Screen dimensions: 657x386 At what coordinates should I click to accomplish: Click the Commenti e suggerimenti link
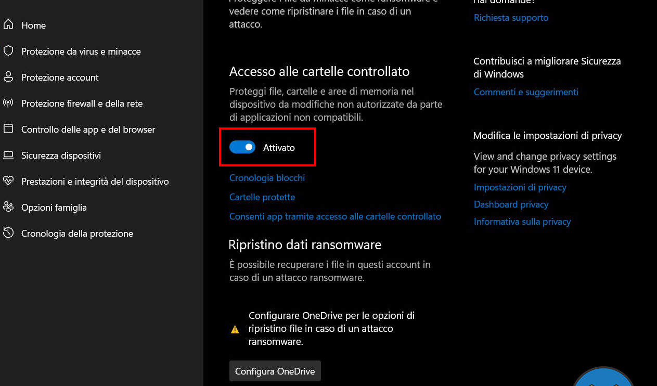pos(526,92)
